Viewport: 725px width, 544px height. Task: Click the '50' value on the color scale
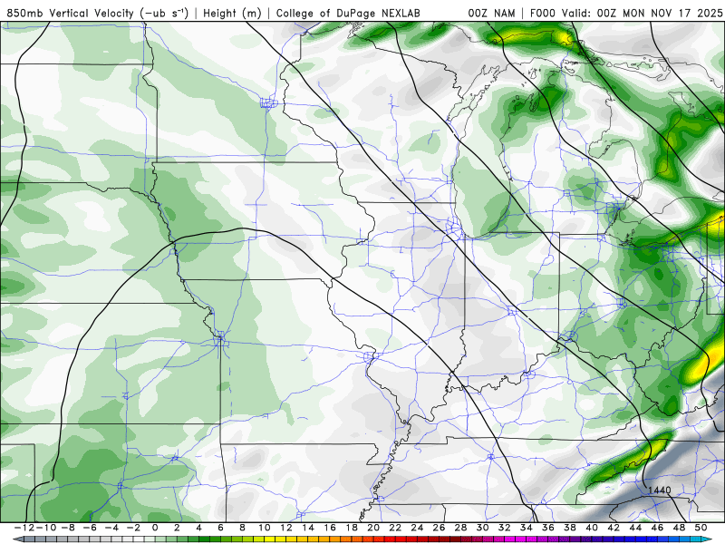[701, 528]
